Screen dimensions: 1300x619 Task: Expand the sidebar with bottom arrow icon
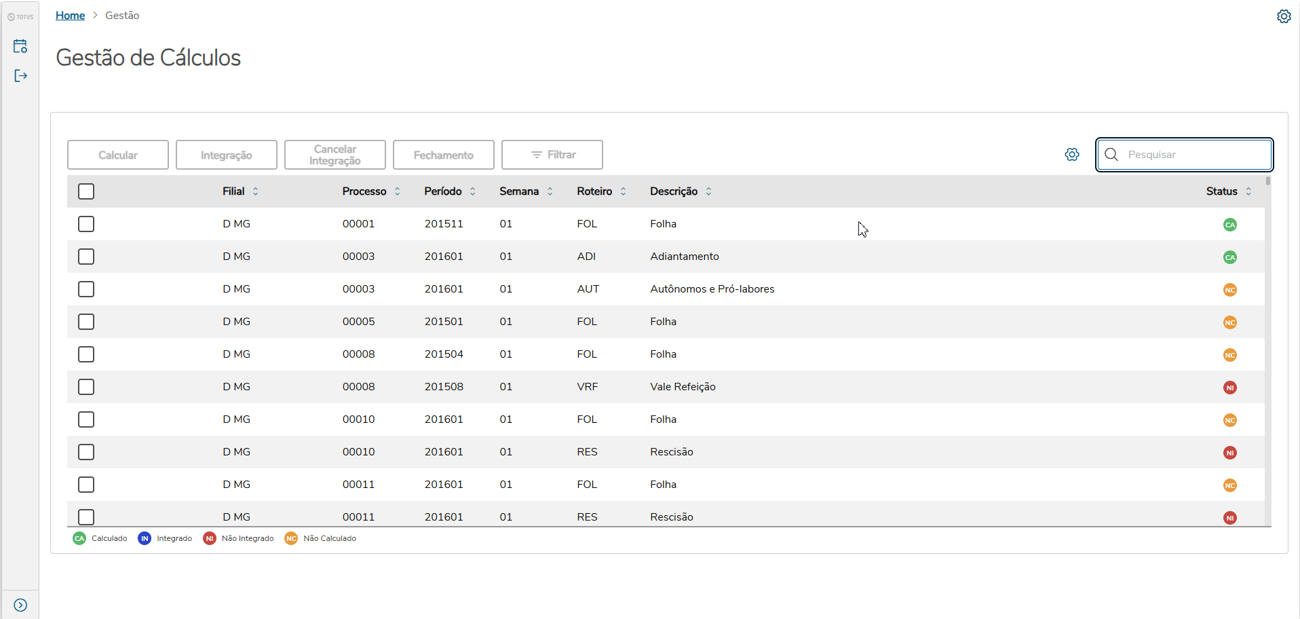20,605
